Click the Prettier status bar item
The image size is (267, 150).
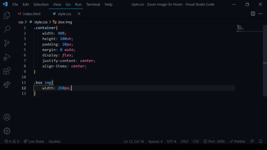237,141
